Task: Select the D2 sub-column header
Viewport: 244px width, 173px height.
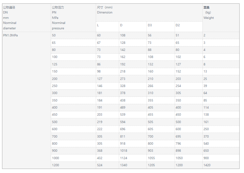Action: click(178, 26)
